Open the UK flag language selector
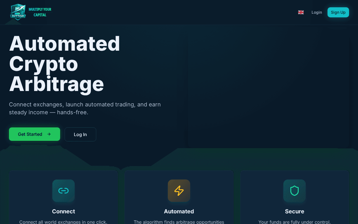Screen dimensions: 358x224 pyautogui.click(x=301, y=12)
